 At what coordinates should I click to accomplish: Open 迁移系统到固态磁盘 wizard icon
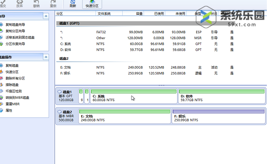1,38
